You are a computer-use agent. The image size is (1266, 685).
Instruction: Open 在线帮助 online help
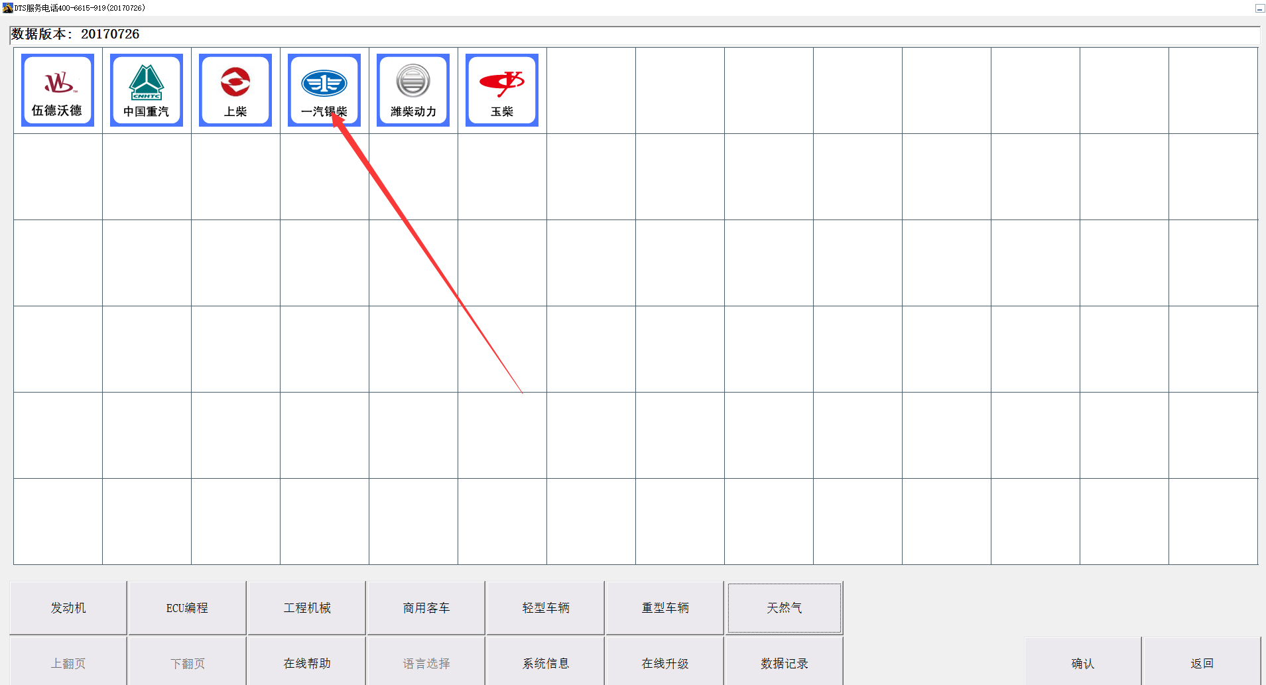(307, 662)
